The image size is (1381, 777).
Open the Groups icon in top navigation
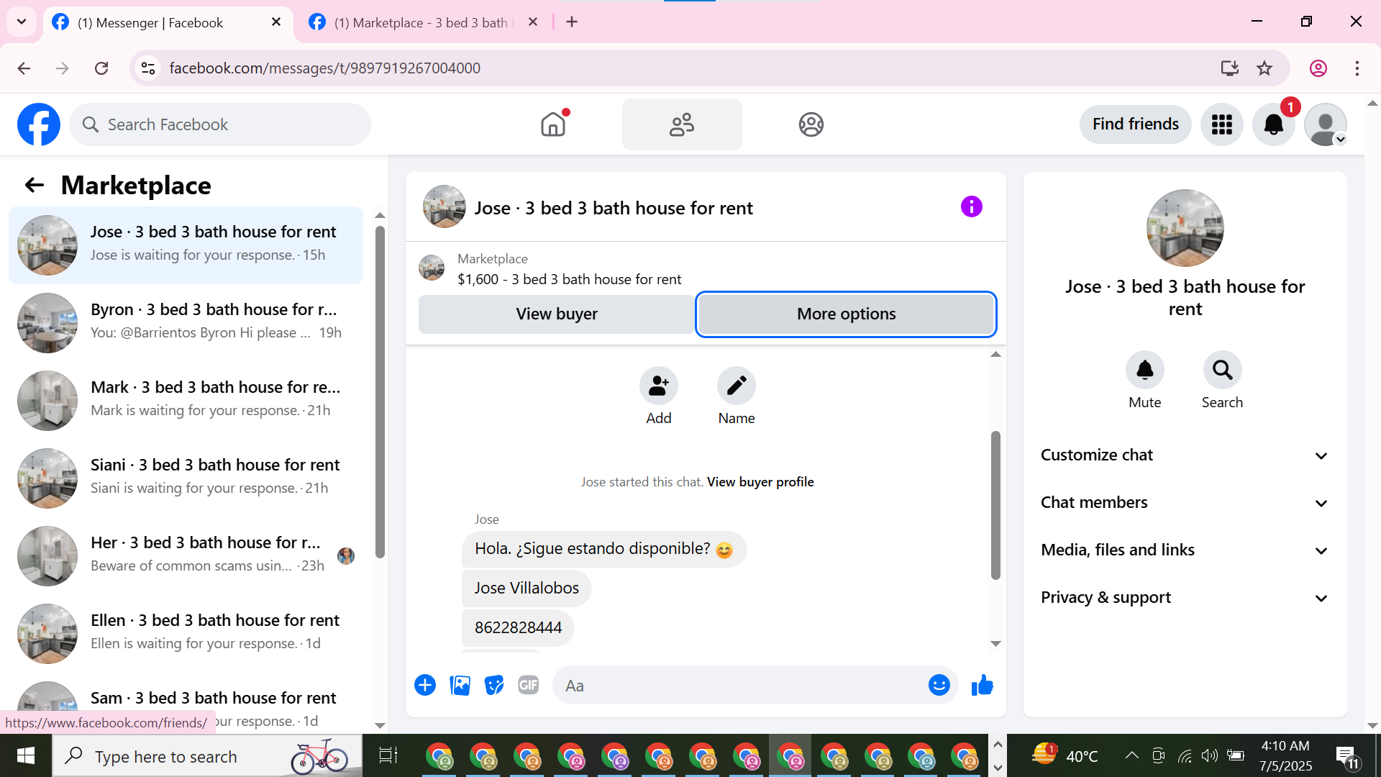811,124
